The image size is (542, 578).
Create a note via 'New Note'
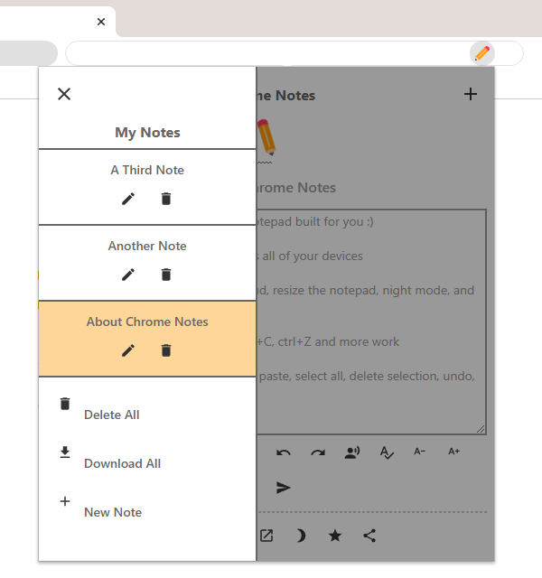pos(112,512)
